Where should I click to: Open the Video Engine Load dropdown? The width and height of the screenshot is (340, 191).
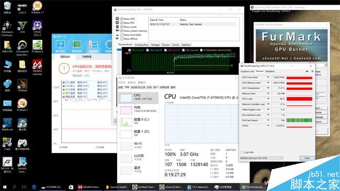point(268,110)
